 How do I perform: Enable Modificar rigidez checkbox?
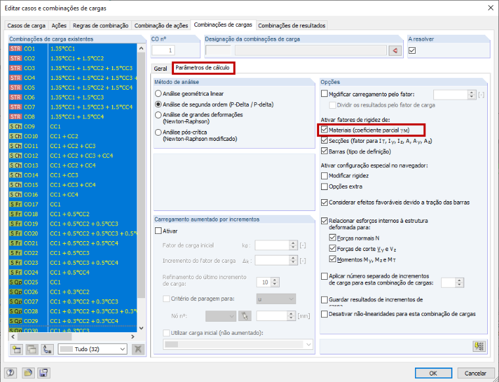(324, 176)
